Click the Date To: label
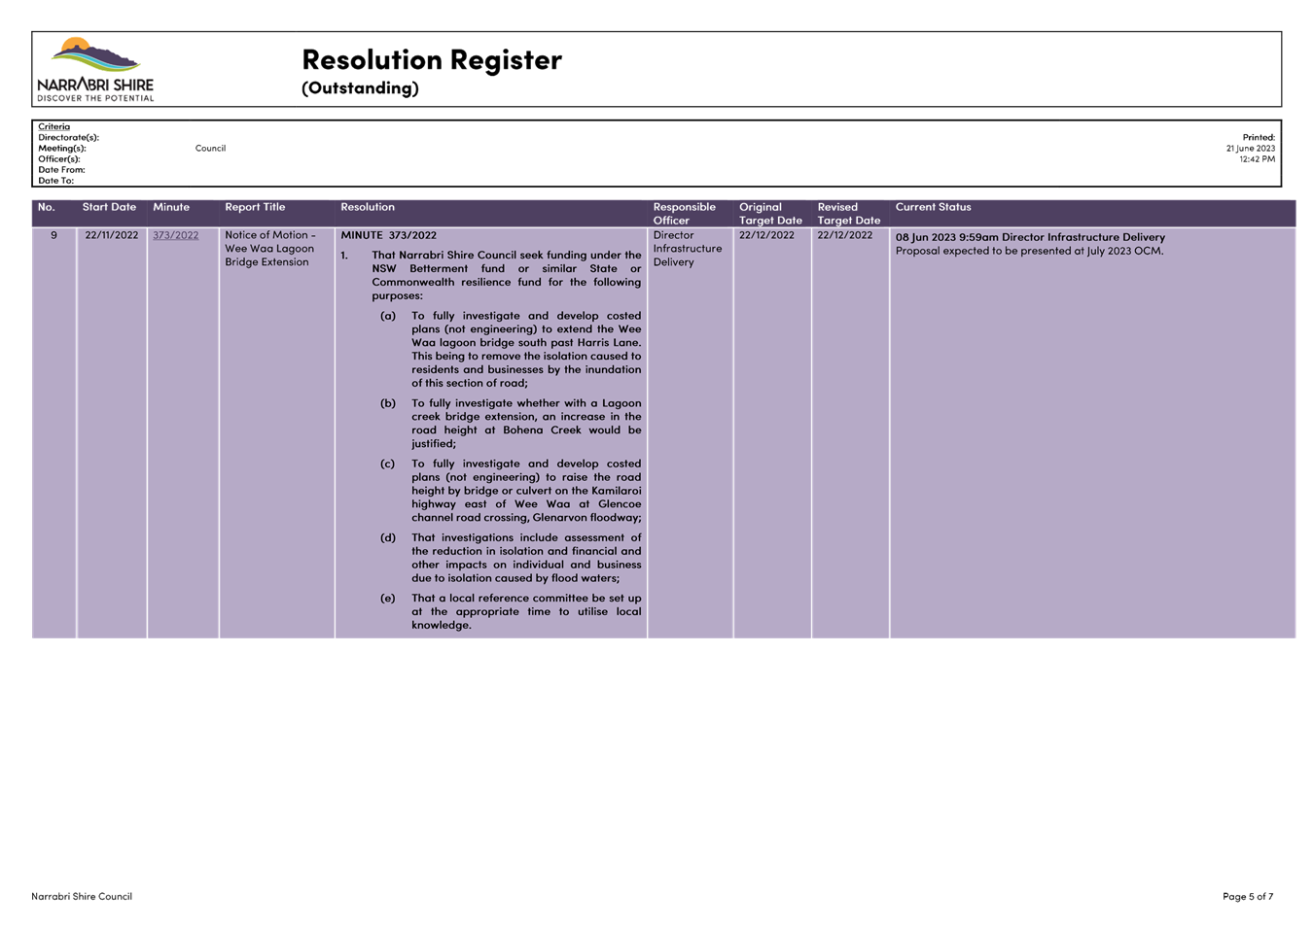This screenshot has height=928, width=1313. [55, 180]
